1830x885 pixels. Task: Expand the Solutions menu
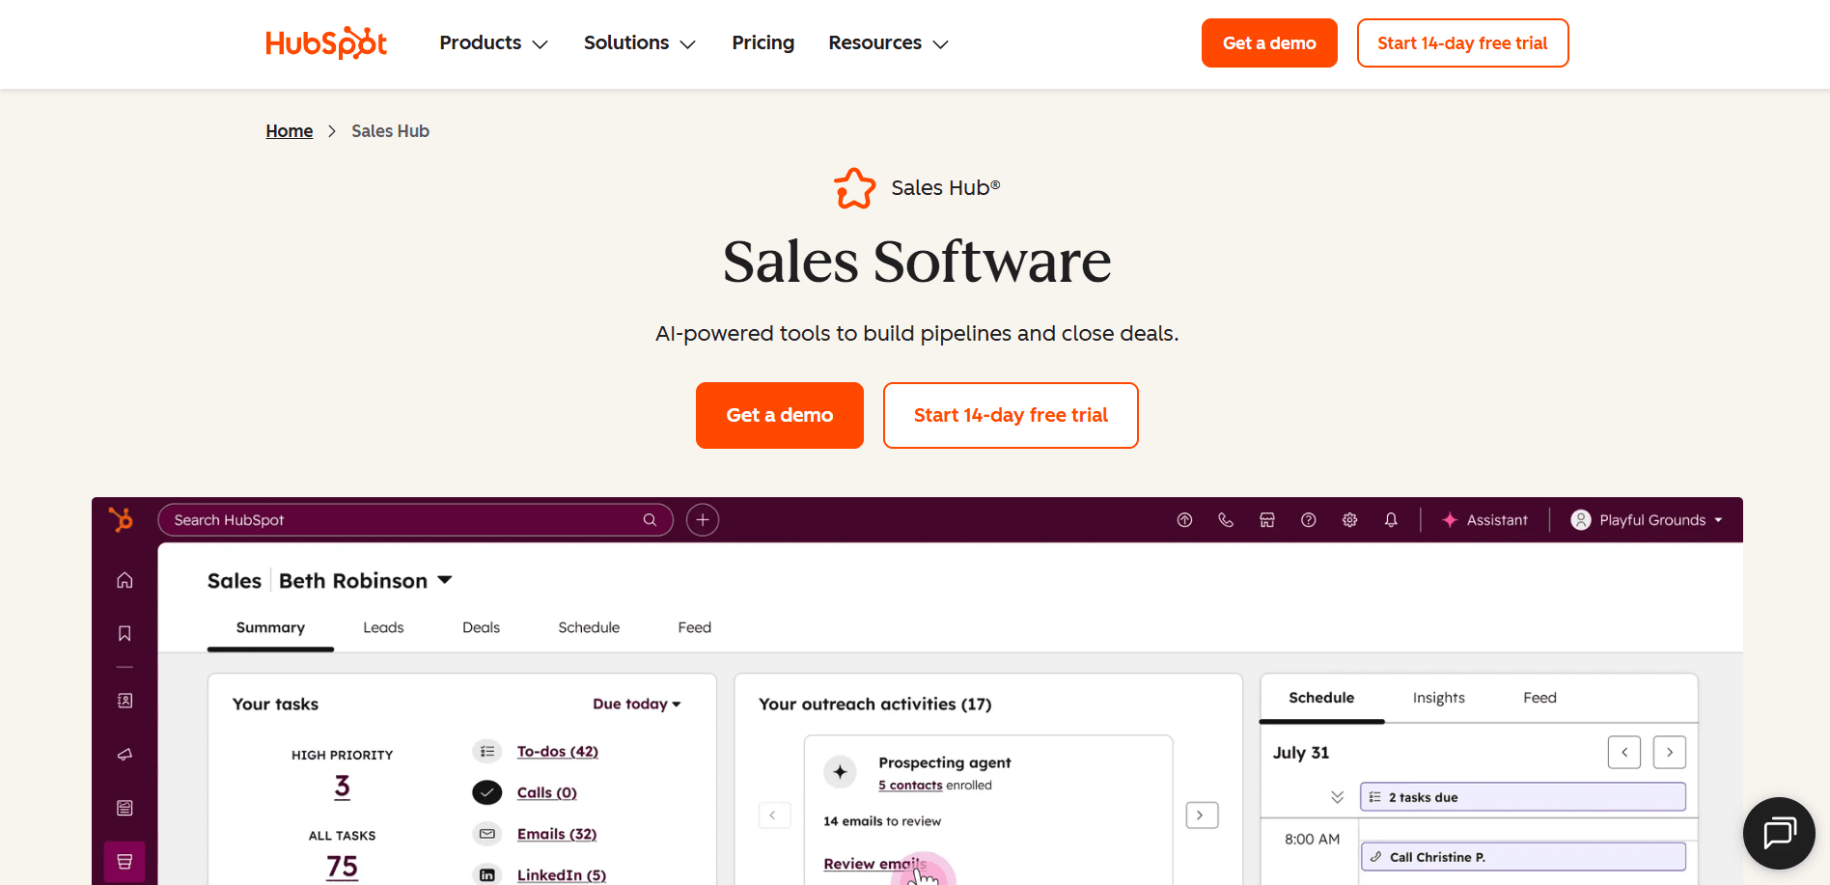639,43
